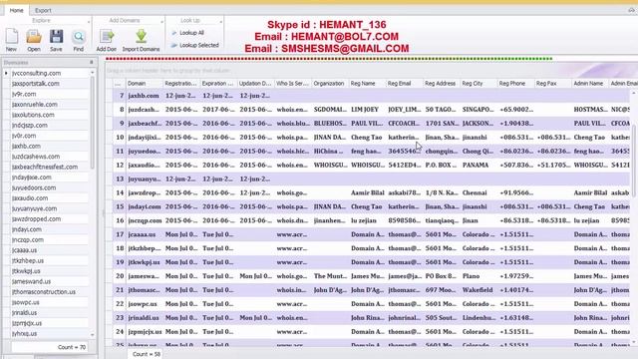Screen dimensions: 638x359
Task: Sort by Expiration column header
Action: [x=218, y=84]
